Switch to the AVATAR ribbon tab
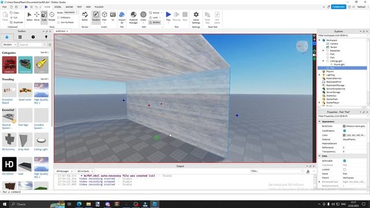This screenshot has height=208, width=370. click(x=69, y=7)
